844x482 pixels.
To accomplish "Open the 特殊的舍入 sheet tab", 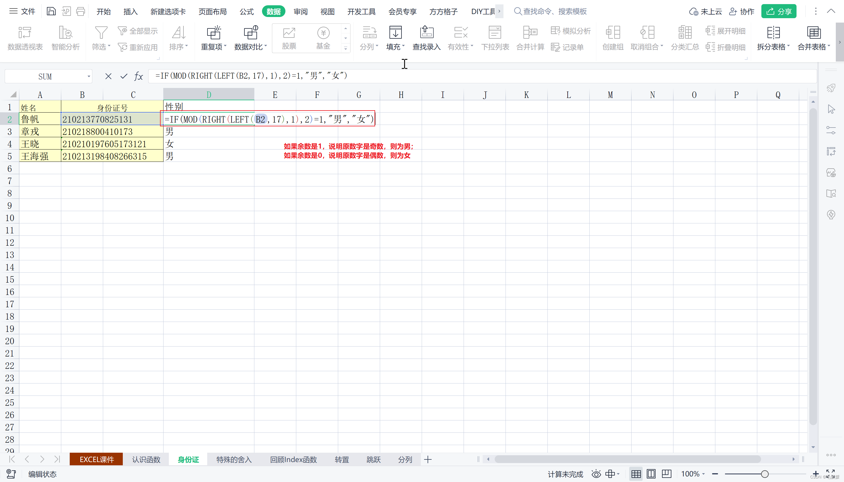I will (234, 459).
